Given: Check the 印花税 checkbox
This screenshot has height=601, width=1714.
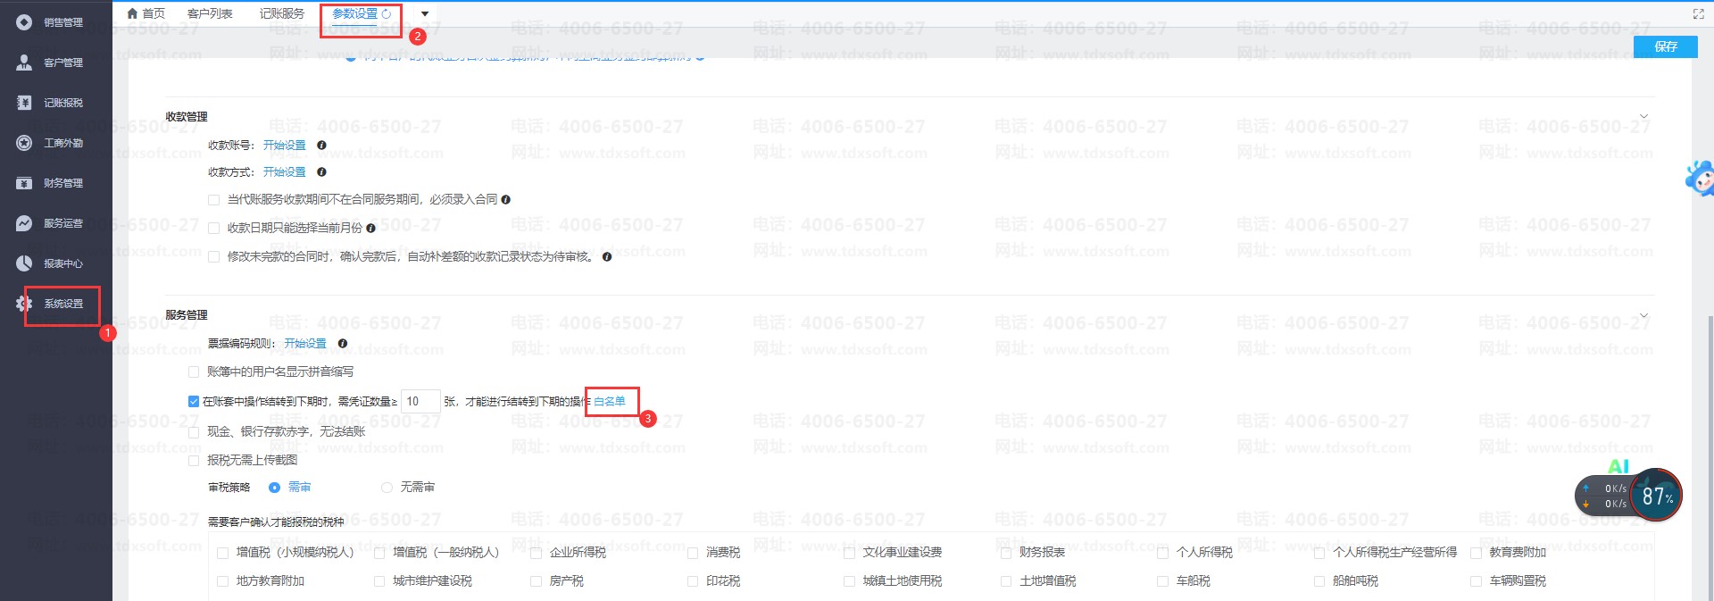Looking at the screenshot, I should [x=693, y=581].
